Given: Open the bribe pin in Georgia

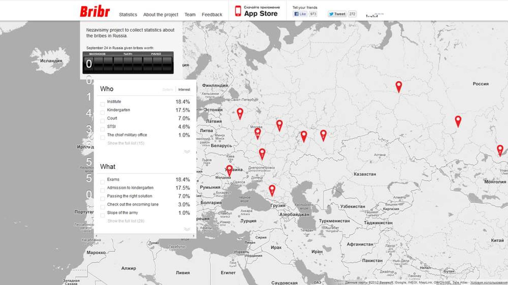Looking at the screenshot, I should click(x=272, y=189).
